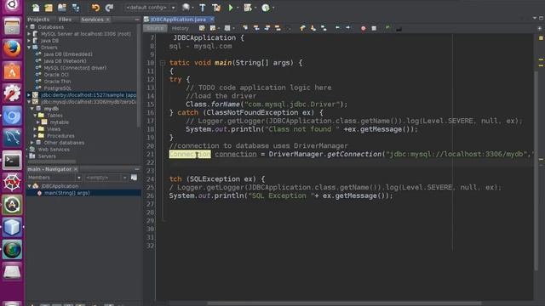This screenshot has height=306, width=545.
Task: Expand the jdbc:derby://localhost:1527/sample connection
Action: coord(29,95)
